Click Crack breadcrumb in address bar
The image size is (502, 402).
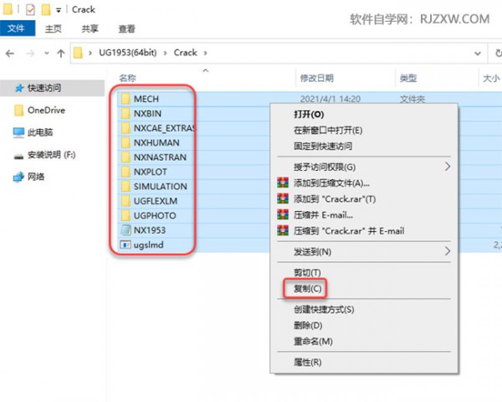click(186, 53)
